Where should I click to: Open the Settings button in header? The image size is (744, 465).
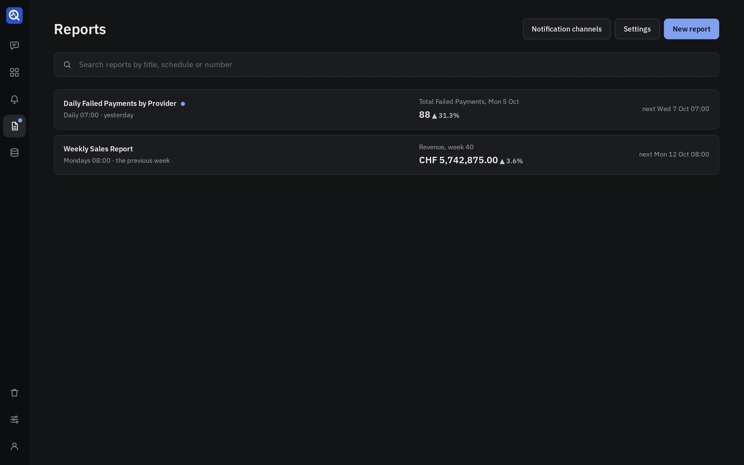(x=637, y=29)
